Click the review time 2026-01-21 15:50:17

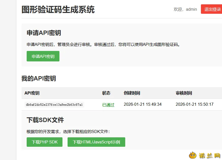coord(195,104)
